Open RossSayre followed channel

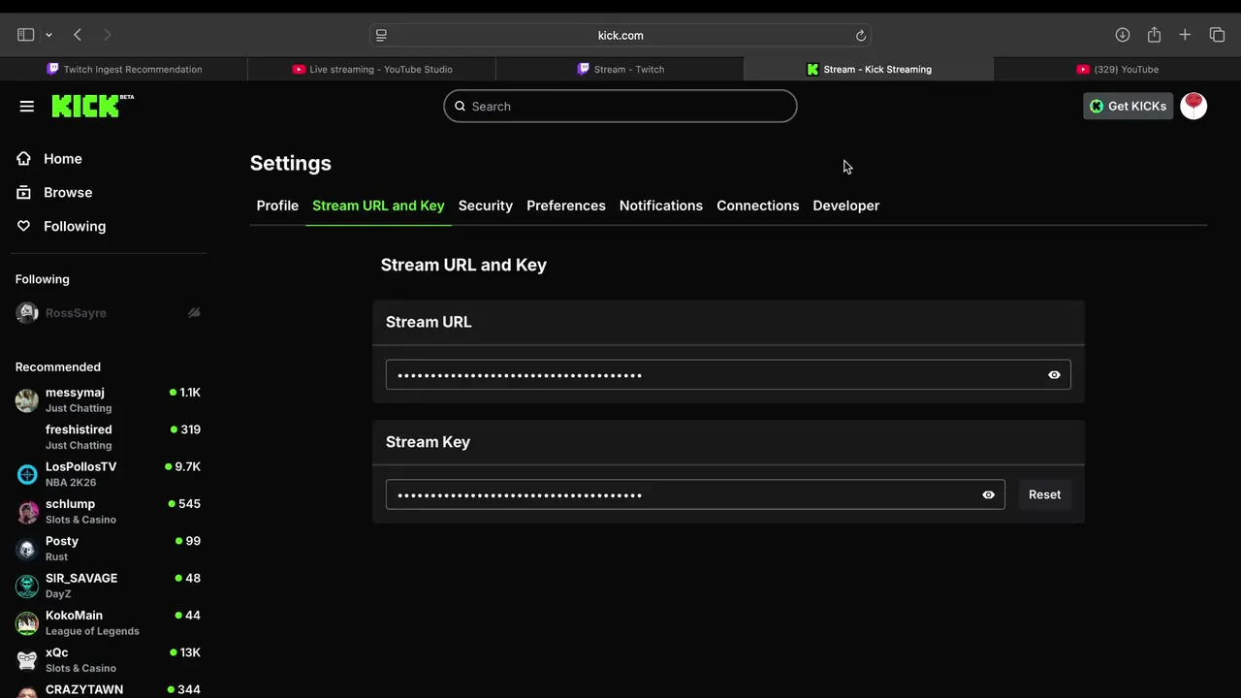pos(109,313)
